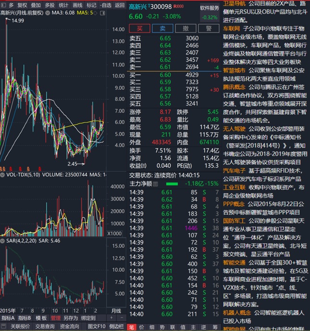Image resolution: width=310 pixels, height=331 pixels.
Task: Open the 汽车电子 concept link
Action: tap(234, 171)
